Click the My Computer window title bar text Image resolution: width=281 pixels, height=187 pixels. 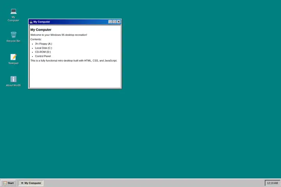tap(42, 22)
